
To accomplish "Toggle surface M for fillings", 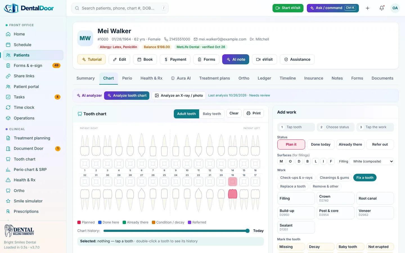I will tap(281, 161).
